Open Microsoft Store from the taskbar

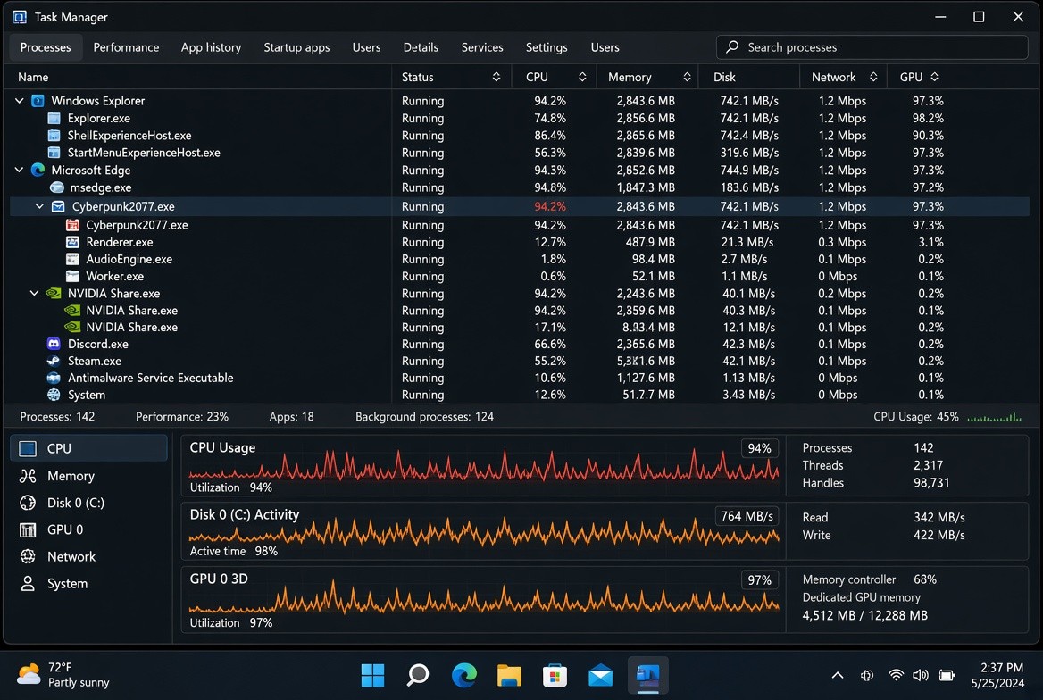555,675
